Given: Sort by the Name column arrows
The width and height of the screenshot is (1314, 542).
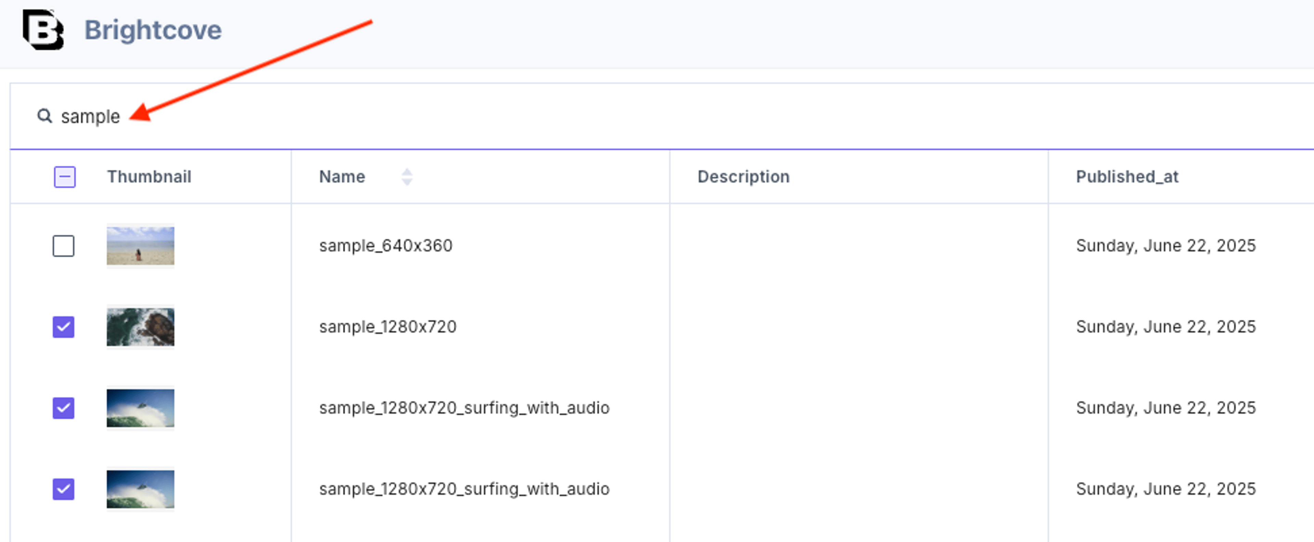Looking at the screenshot, I should click(x=407, y=177).
